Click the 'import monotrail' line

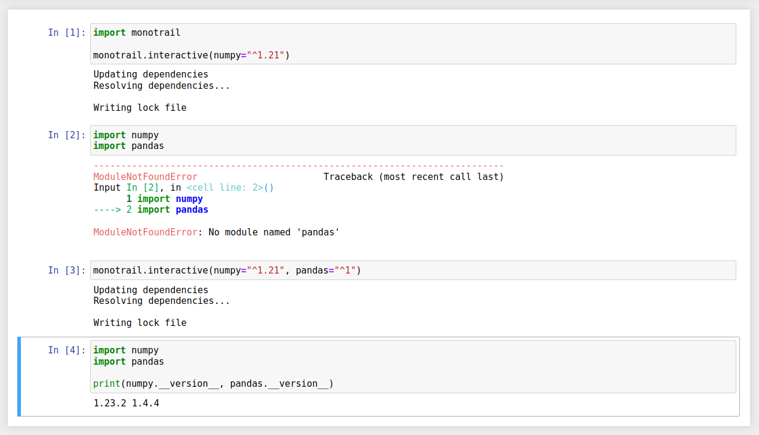pos(137,33)
